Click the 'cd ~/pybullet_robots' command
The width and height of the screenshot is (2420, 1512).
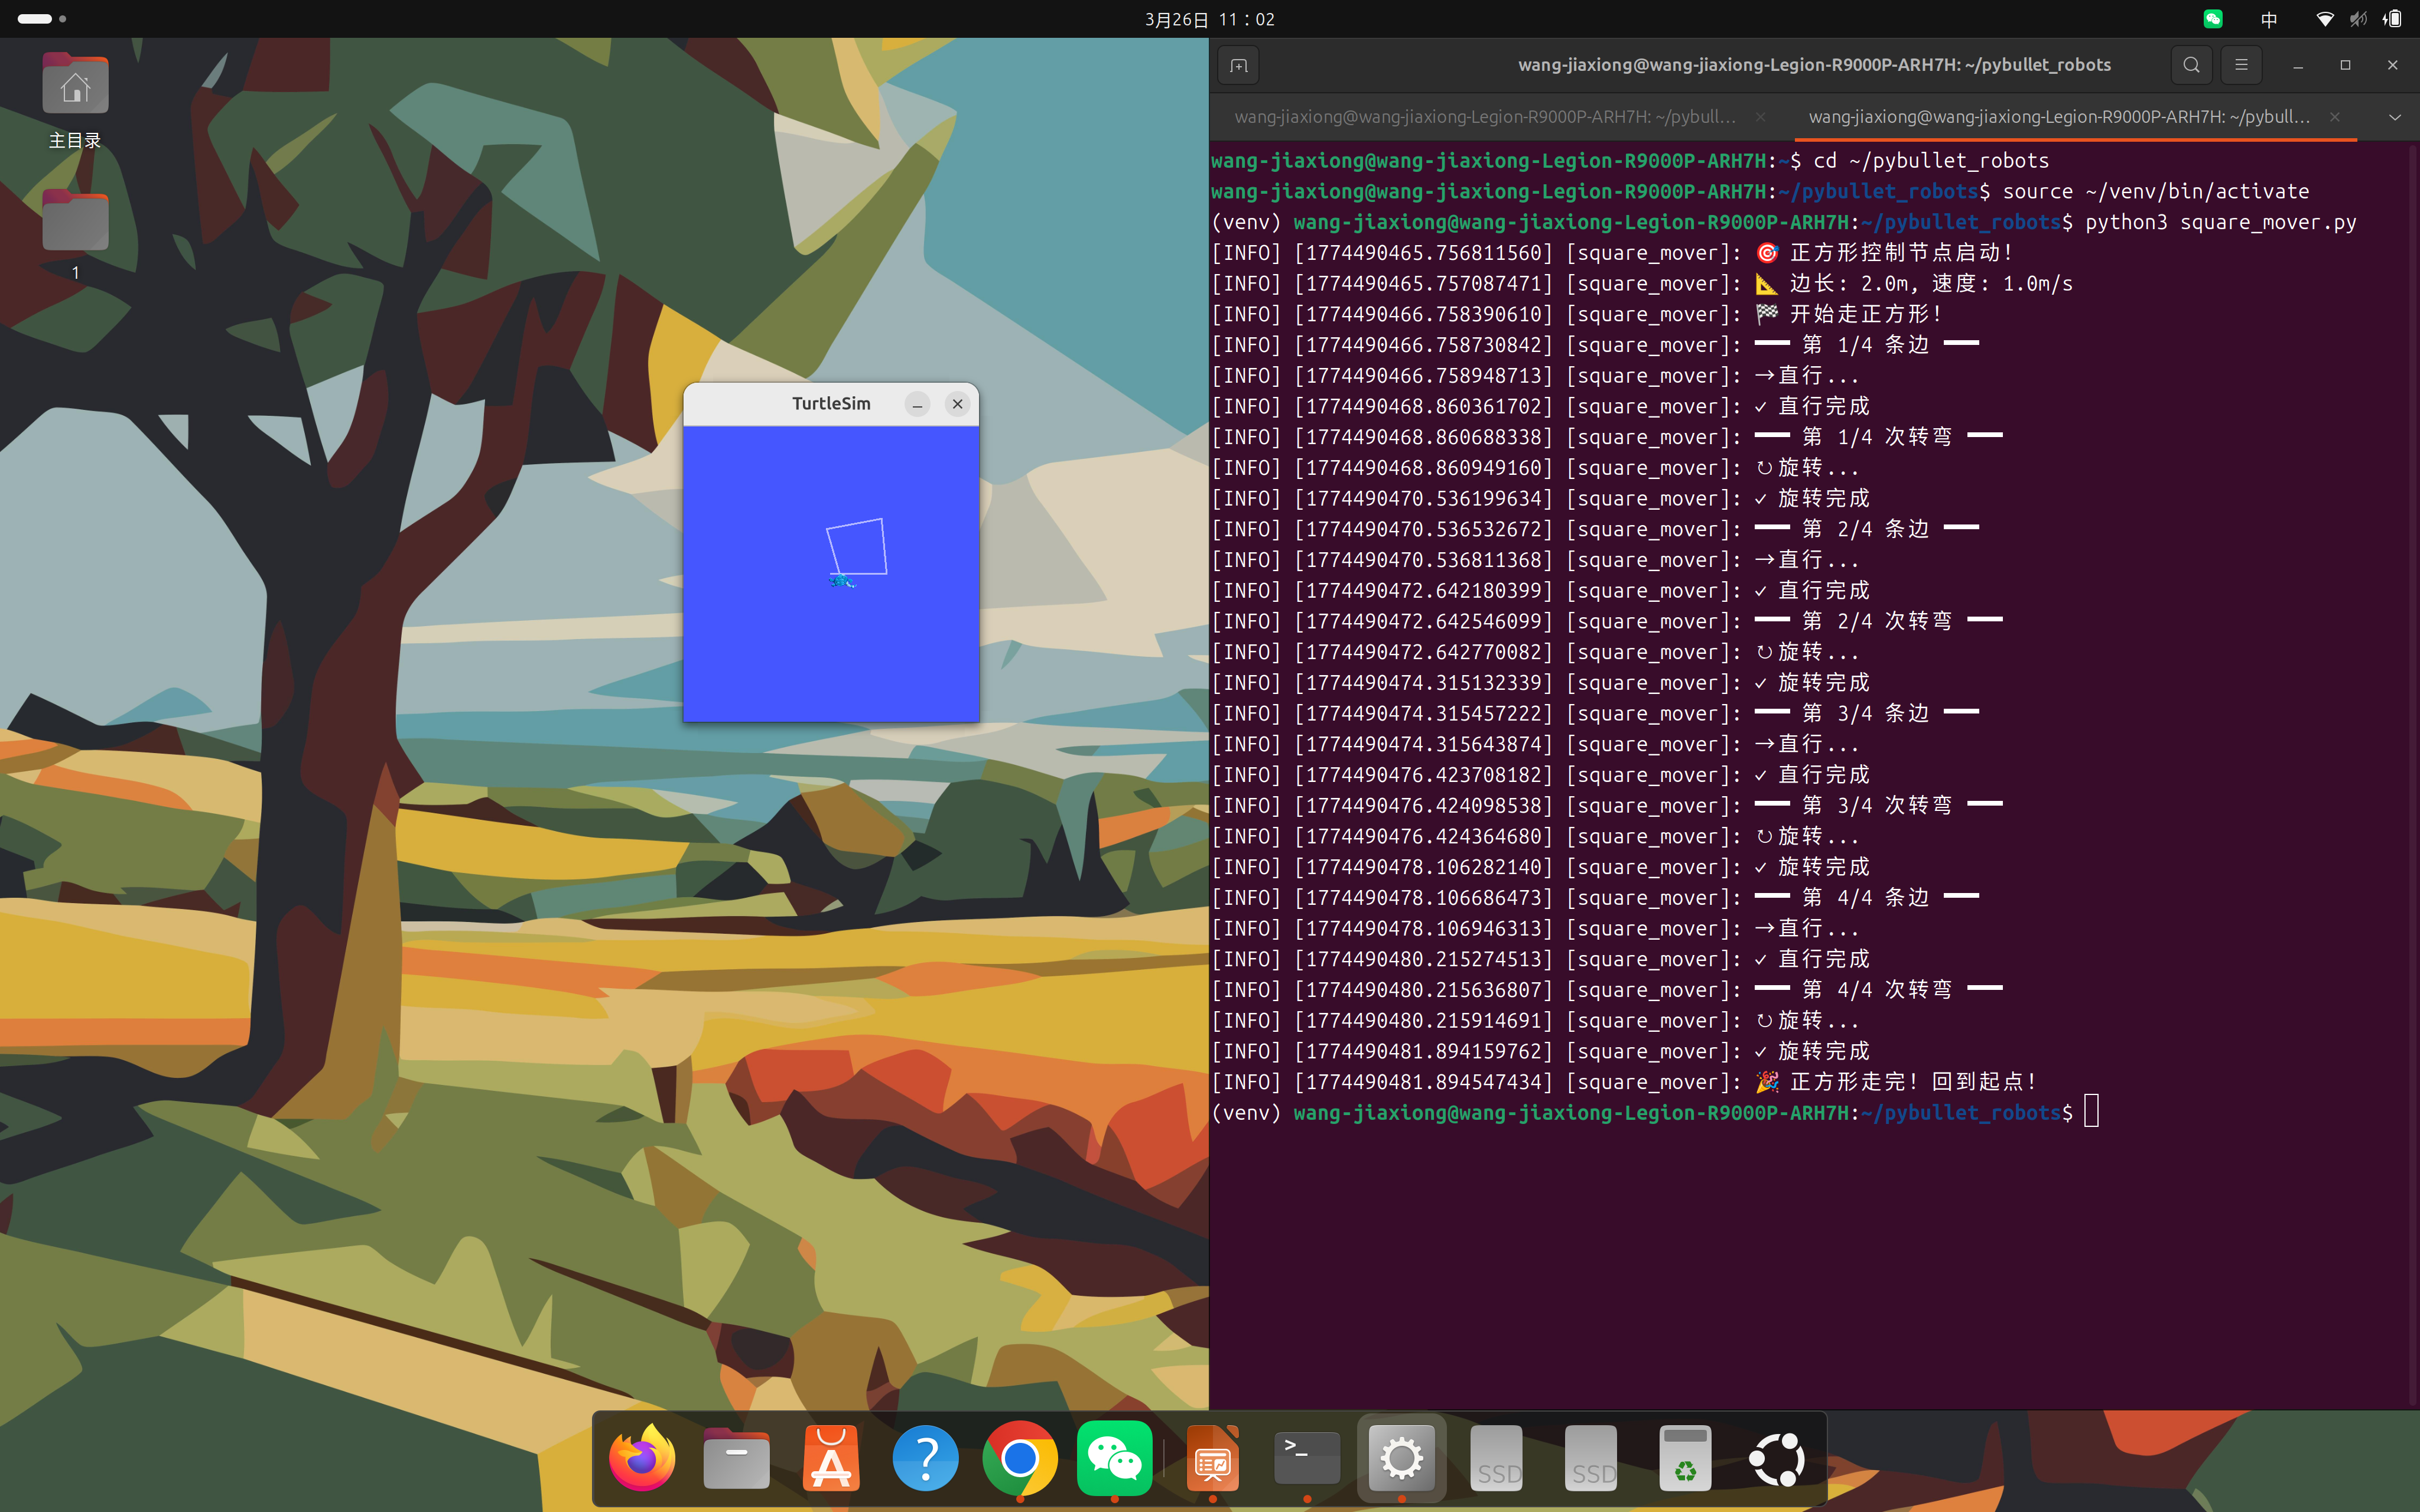point(1931,160)
